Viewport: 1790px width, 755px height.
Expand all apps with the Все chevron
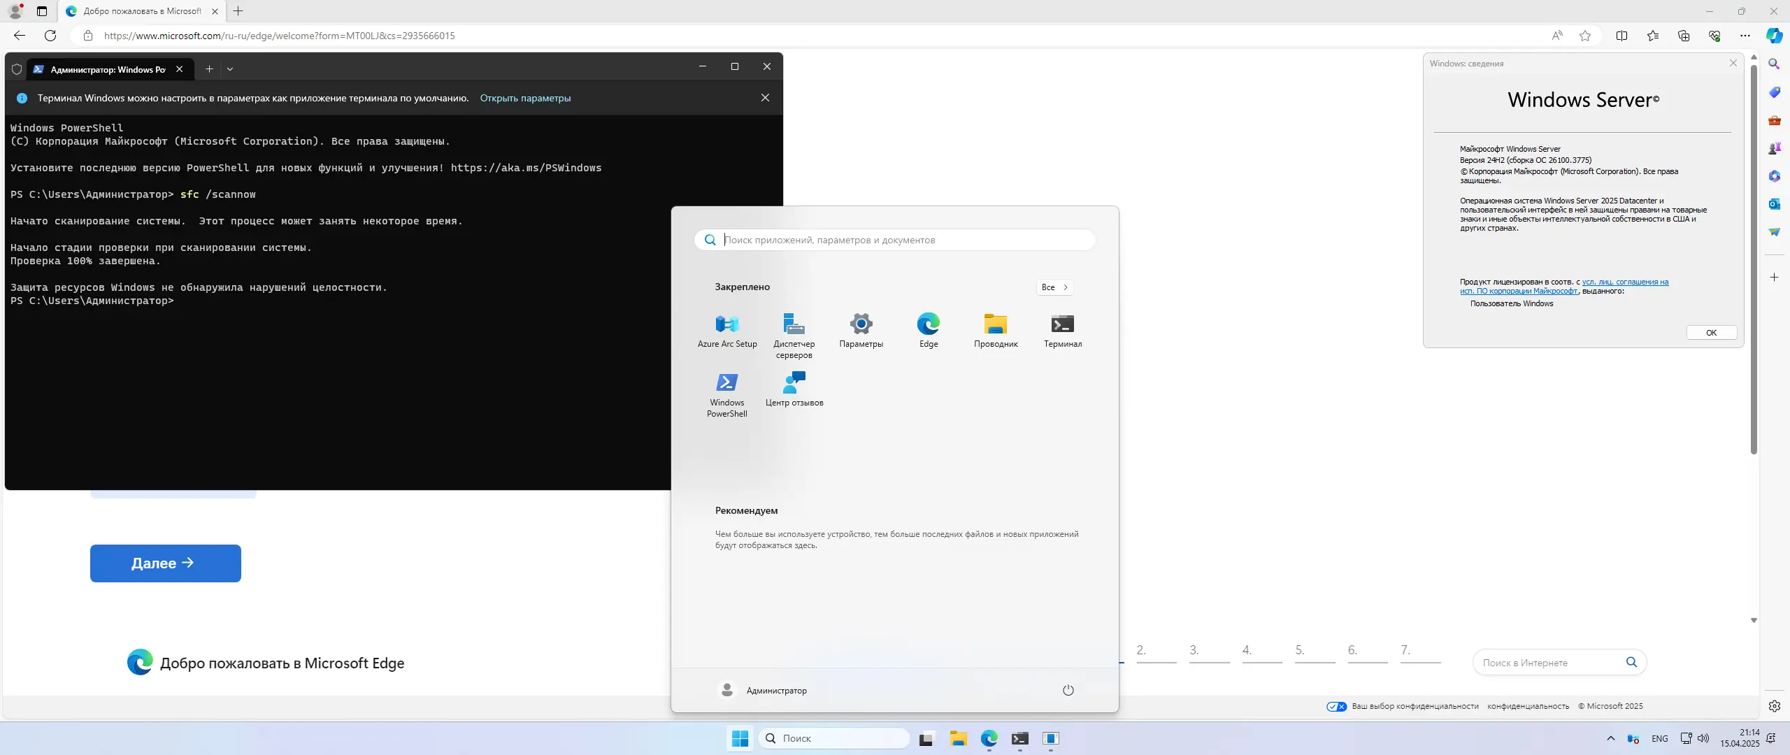(x=1054, y=287)
